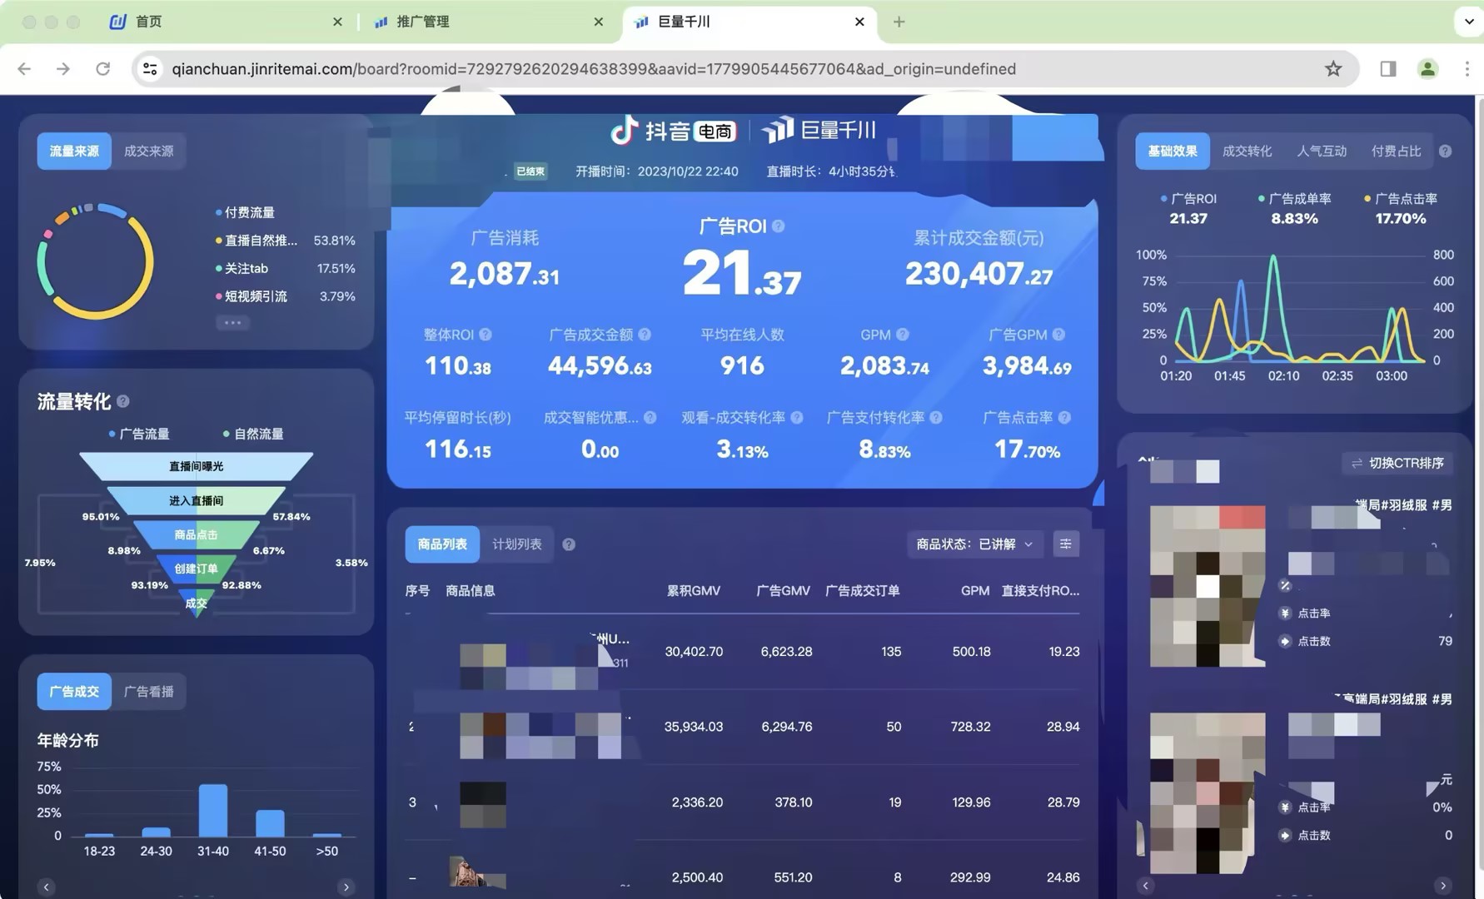The width and height of the screenshot is (1484, 899).
Task: Switch to the 计划列表 tab
Action: coord(516,544)
